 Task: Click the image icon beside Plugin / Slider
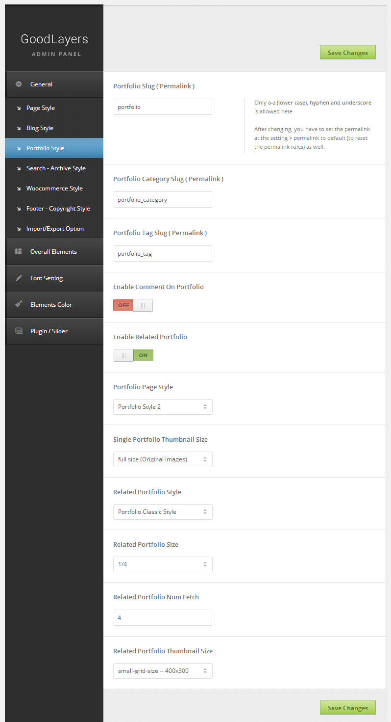(x=19, y=331)
